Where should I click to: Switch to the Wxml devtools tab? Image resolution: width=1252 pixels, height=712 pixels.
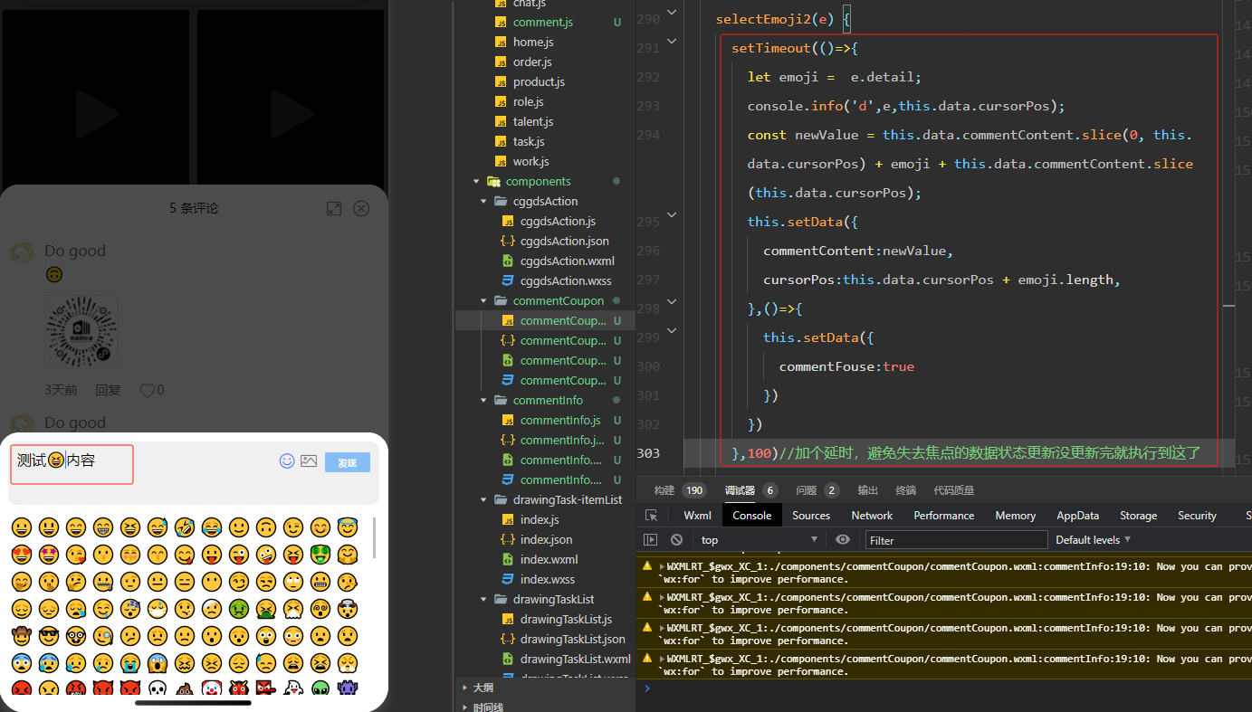[x=697, y=515]
